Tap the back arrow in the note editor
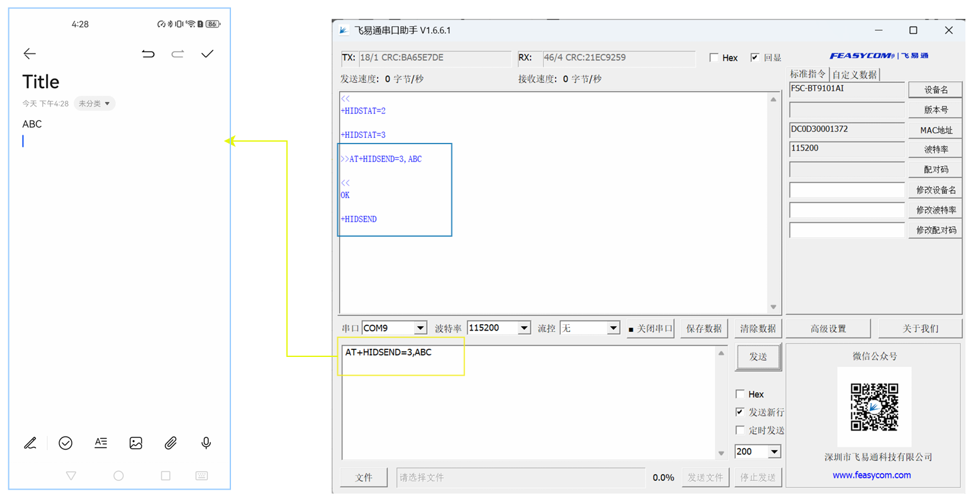The width and height of the screenshot is (978, 503). coord(30,54)
